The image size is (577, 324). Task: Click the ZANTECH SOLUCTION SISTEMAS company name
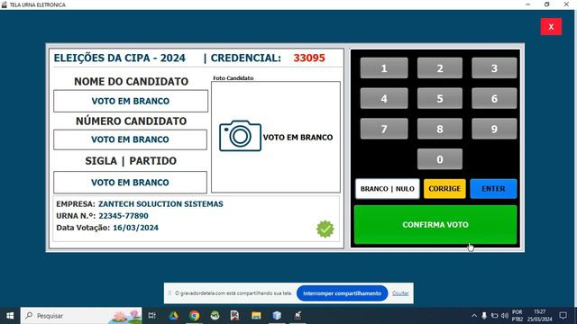coord(160,204)
